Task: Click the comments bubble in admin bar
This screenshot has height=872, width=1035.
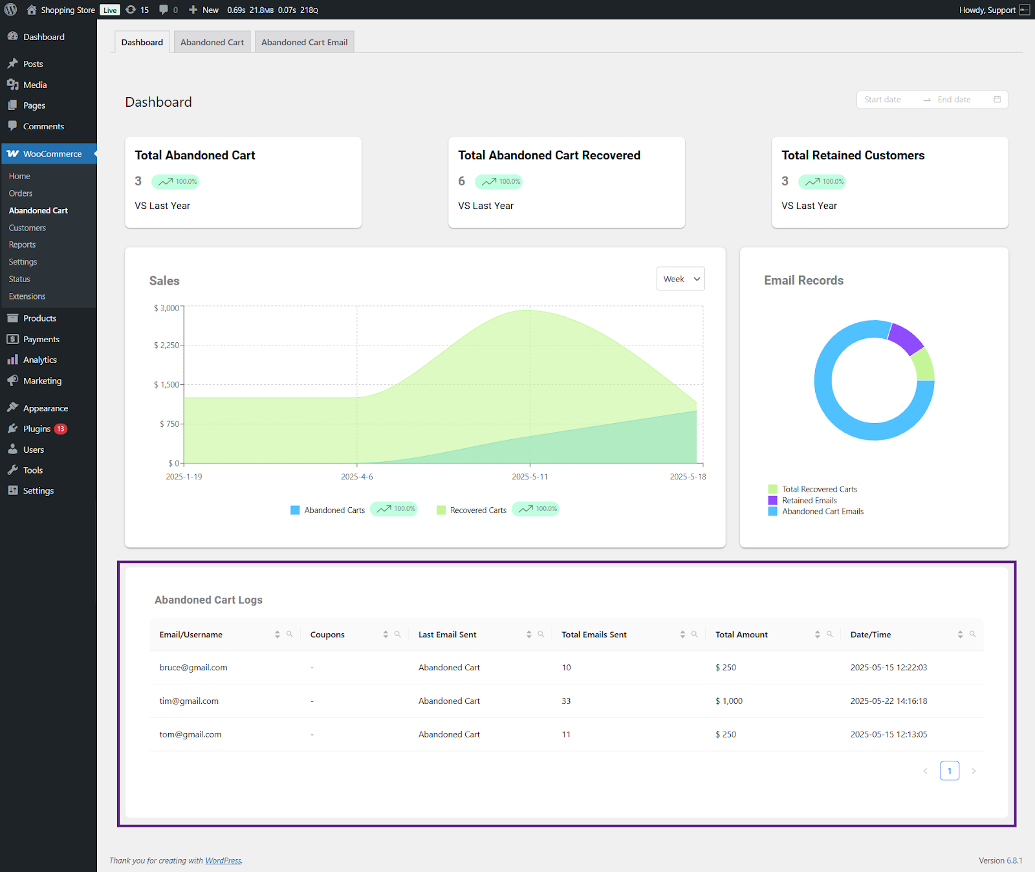Action: coord(168,10)
